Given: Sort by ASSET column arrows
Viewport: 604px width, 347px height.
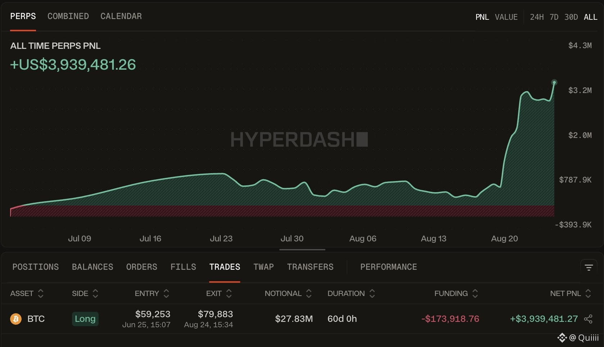Looking at the screenshot, I should pyautogui.click(x=41, y=293).
